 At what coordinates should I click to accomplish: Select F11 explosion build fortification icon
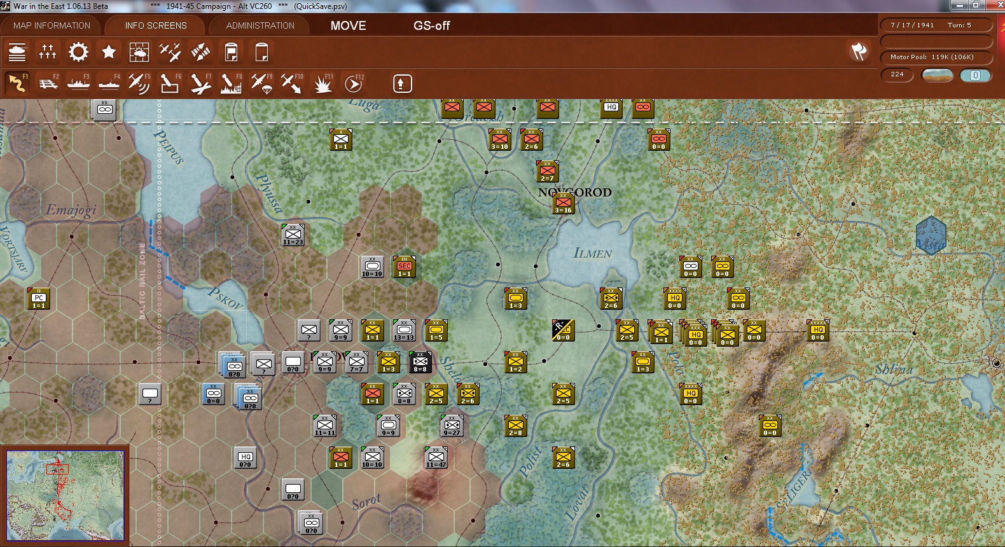point(323,83)
